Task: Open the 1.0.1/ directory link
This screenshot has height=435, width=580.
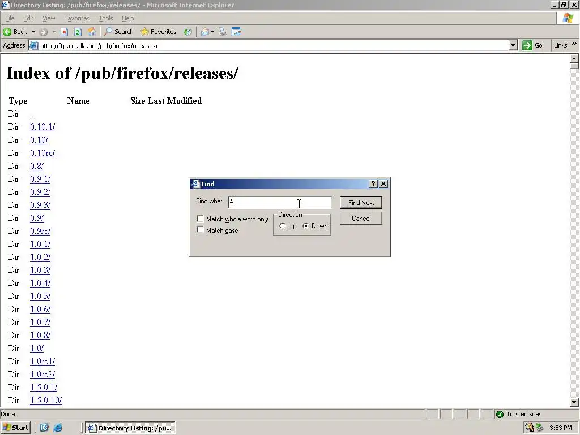Action: pos(40,244)
